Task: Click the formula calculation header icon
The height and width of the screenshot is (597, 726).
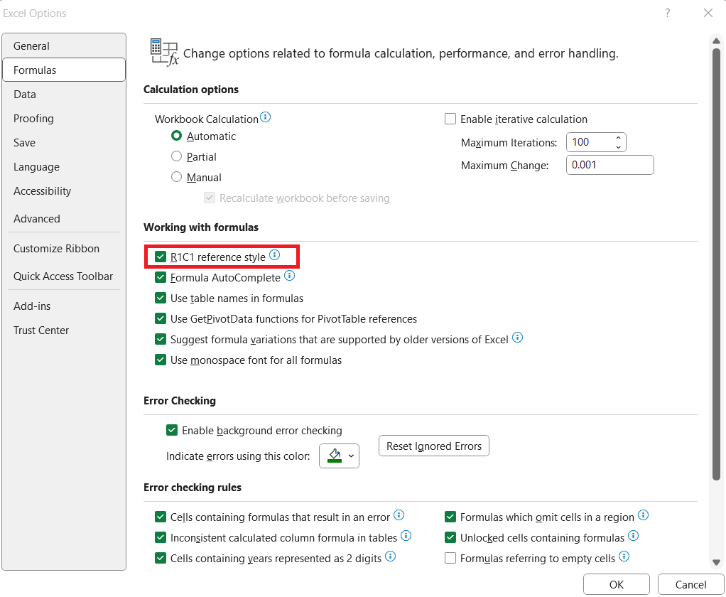Action: tap(164, 53)
